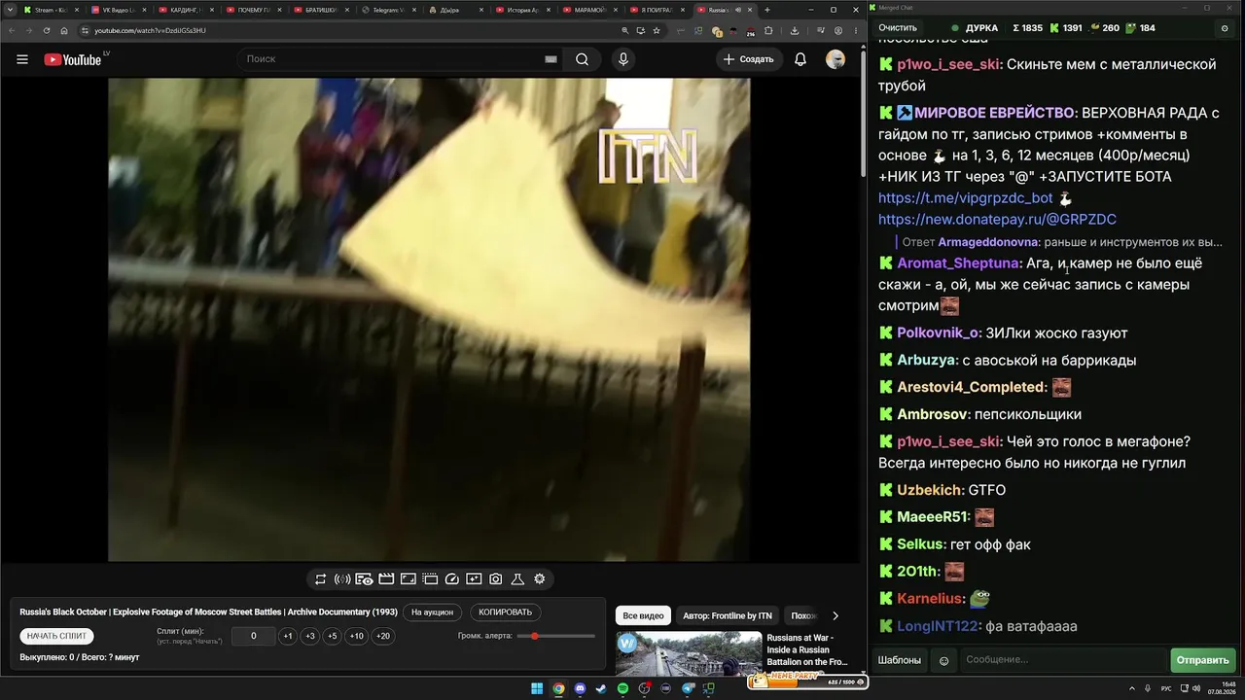1245x700 pixels.
Task: Add +20 minutes to split
Action: 383,636
